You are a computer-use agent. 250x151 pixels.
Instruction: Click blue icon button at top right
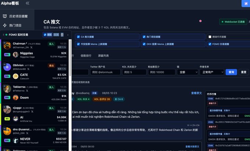click(x=246, y=3)
